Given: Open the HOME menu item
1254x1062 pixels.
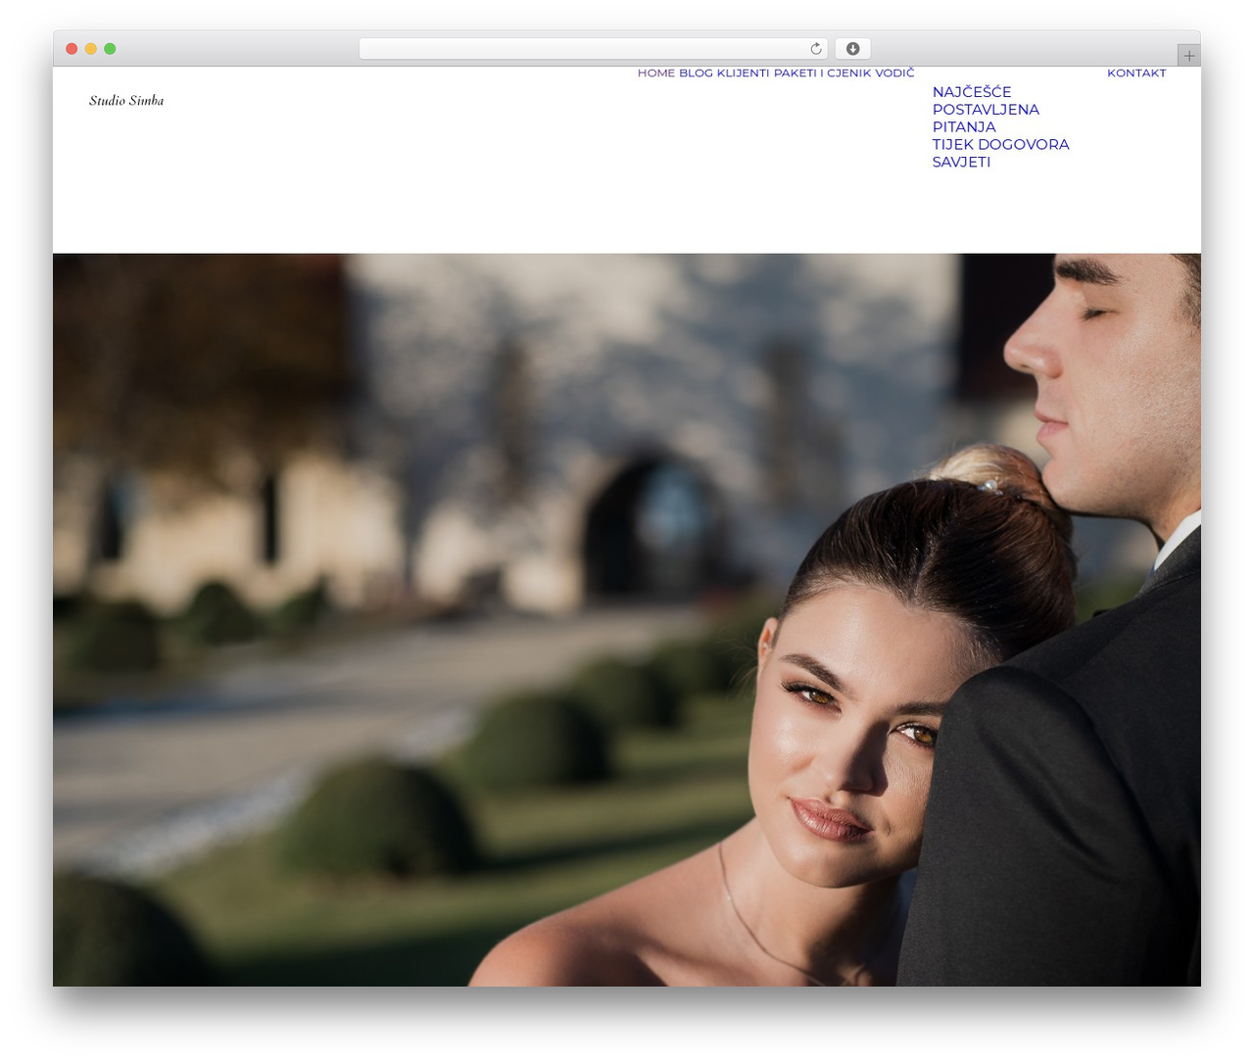Looking at the screenshot, I should (655, 73).
